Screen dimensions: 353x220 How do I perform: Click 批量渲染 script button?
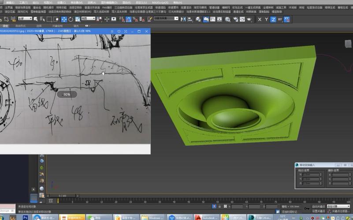pyautogui.click(x=186, y=7)
